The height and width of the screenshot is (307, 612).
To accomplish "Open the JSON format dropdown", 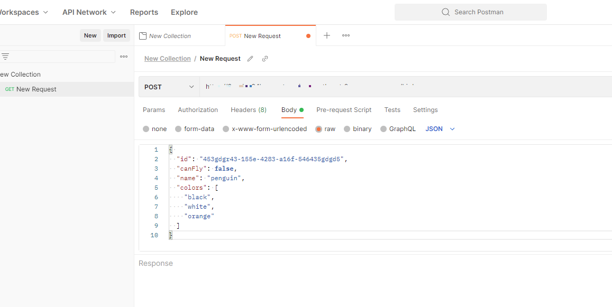I will click(x=440, y=129).
